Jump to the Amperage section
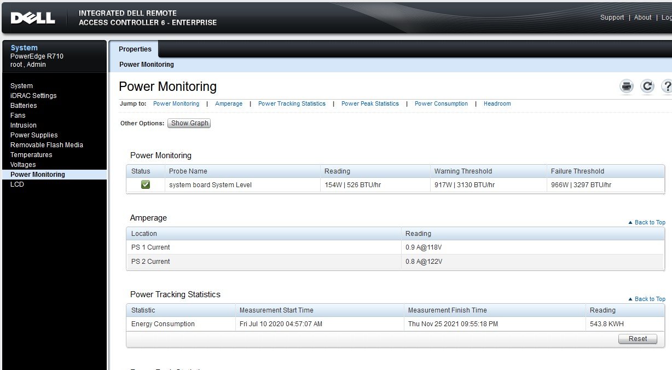 pos(229,103)
